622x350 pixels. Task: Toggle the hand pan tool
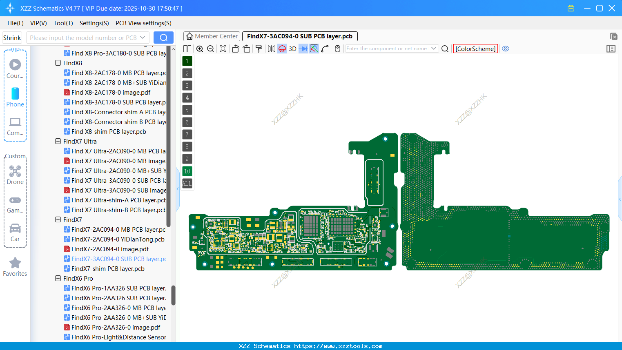337,49
